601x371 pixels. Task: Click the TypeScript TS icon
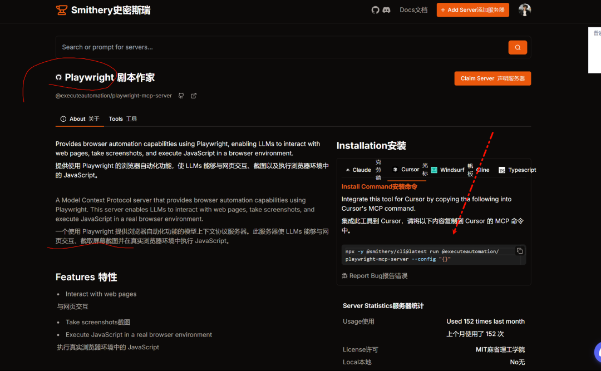(x=502, y=170)
